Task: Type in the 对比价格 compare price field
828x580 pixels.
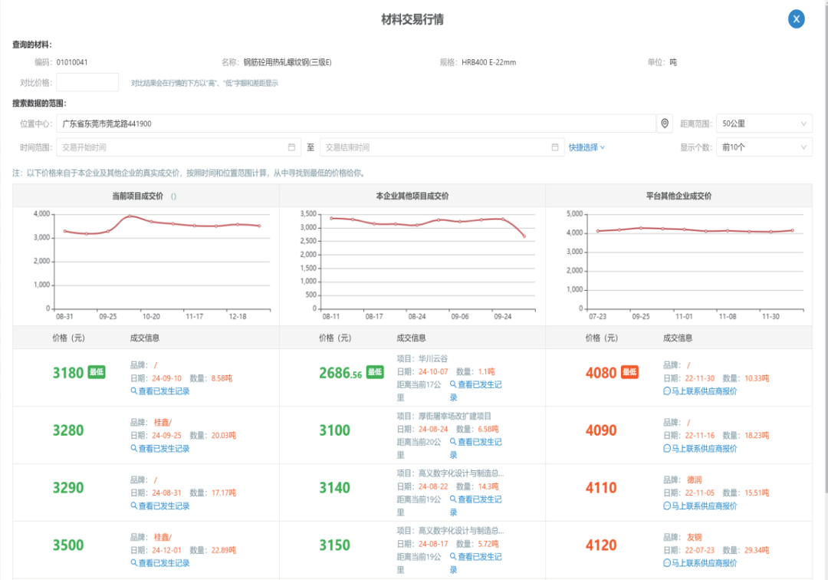Action: tap(87, 83)
